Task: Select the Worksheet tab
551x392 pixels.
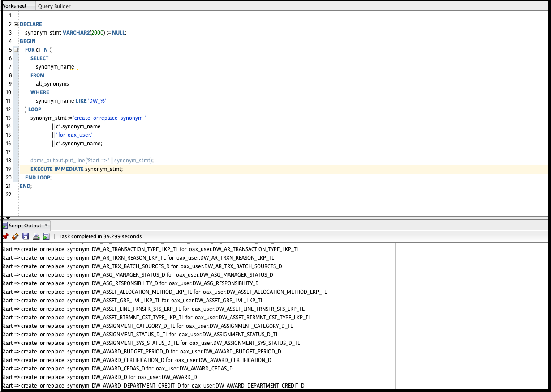Action: tap(14, 6)
